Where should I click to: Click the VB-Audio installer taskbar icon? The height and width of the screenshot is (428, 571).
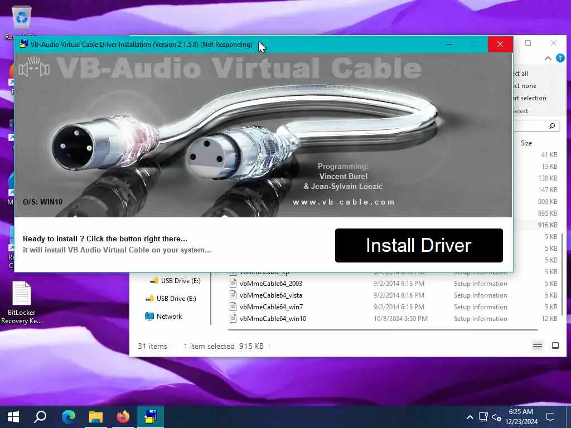coord(151,417)
